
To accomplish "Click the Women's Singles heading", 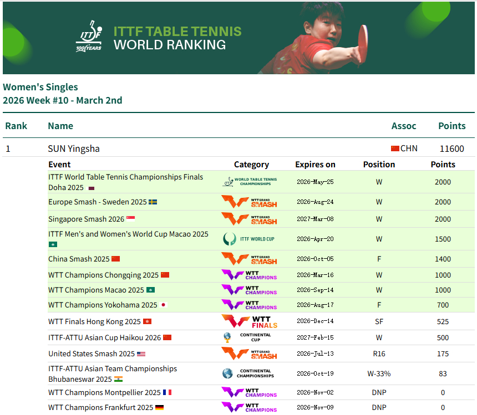I will tap(40, 87).
